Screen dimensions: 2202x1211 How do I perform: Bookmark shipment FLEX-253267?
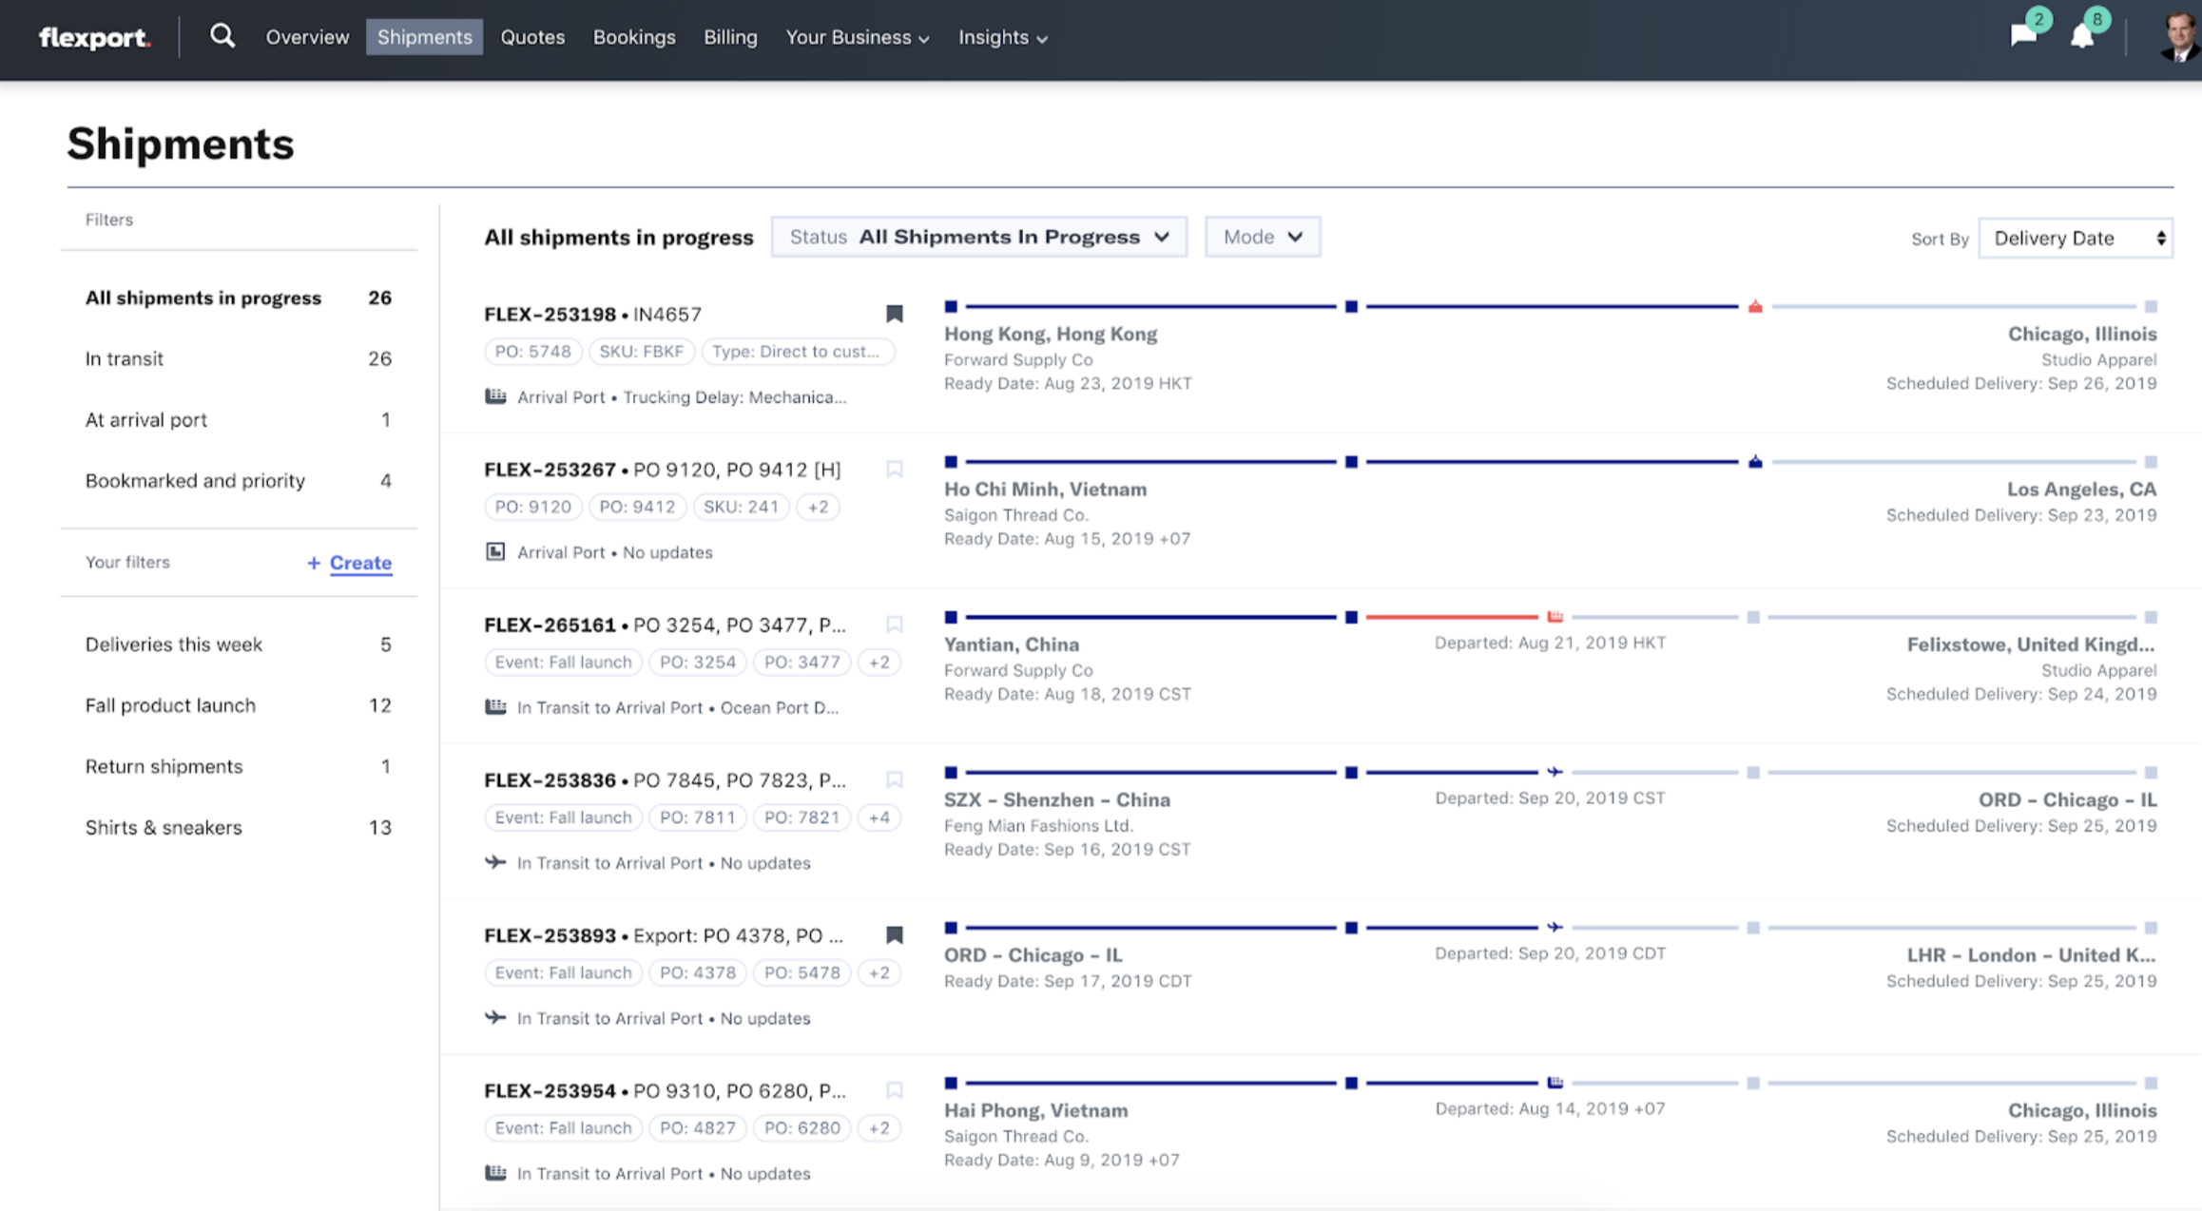[894, 470]
